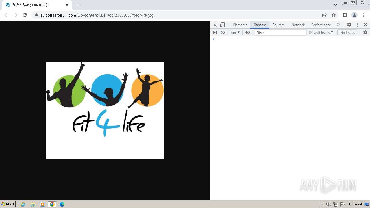Open DevTools customize three-dot menu
This screenshot has width=370, height=208.
[357, 25]
